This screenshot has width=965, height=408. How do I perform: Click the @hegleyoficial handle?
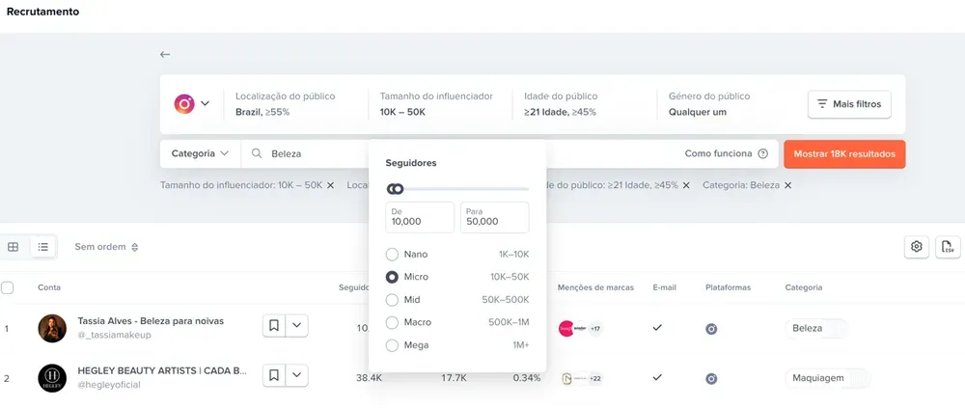pyautogui.click(x=109, y=385)
